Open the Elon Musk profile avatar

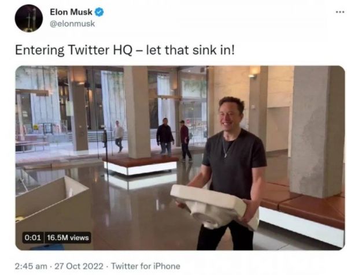coord(28,18)
